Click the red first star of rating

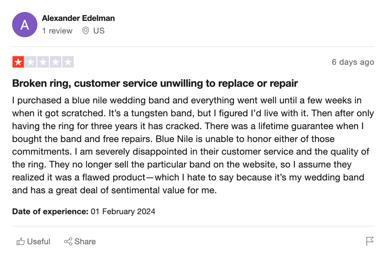tap(18, 62)
